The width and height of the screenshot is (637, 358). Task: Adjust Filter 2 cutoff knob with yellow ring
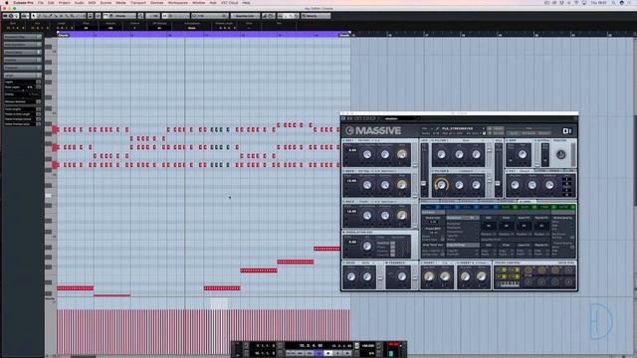click(x=441, y=185)
